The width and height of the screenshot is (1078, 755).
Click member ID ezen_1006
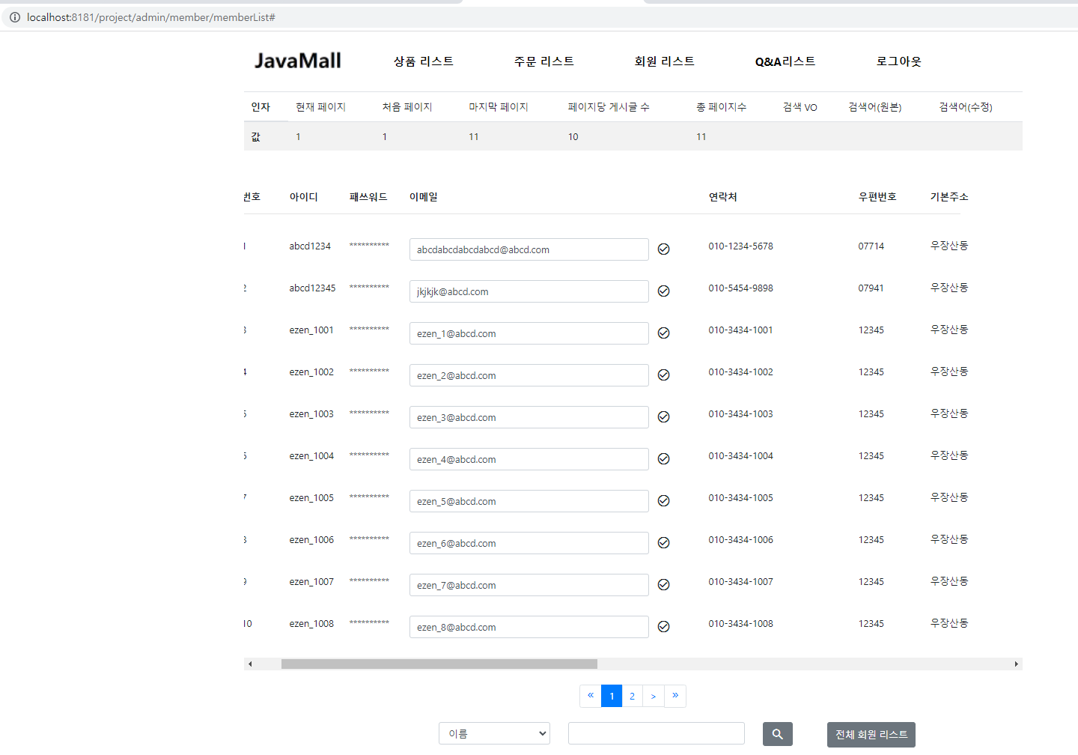tap(311, 539)
